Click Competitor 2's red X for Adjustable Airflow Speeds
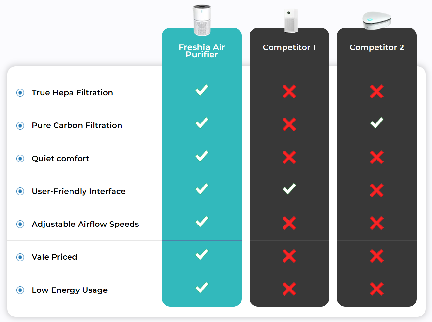 click(377, 223)
